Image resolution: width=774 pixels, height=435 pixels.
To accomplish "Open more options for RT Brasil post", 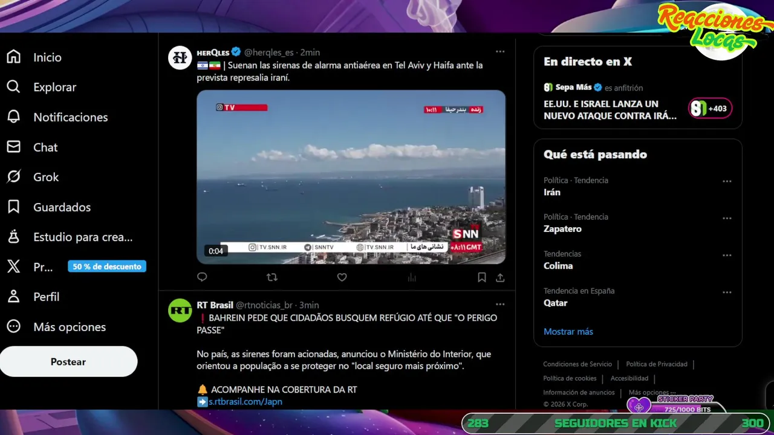I will click(x=500, y=304).
